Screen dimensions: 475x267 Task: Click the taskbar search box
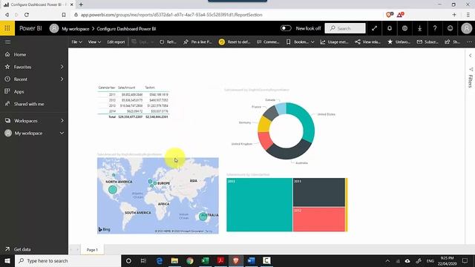68,260
